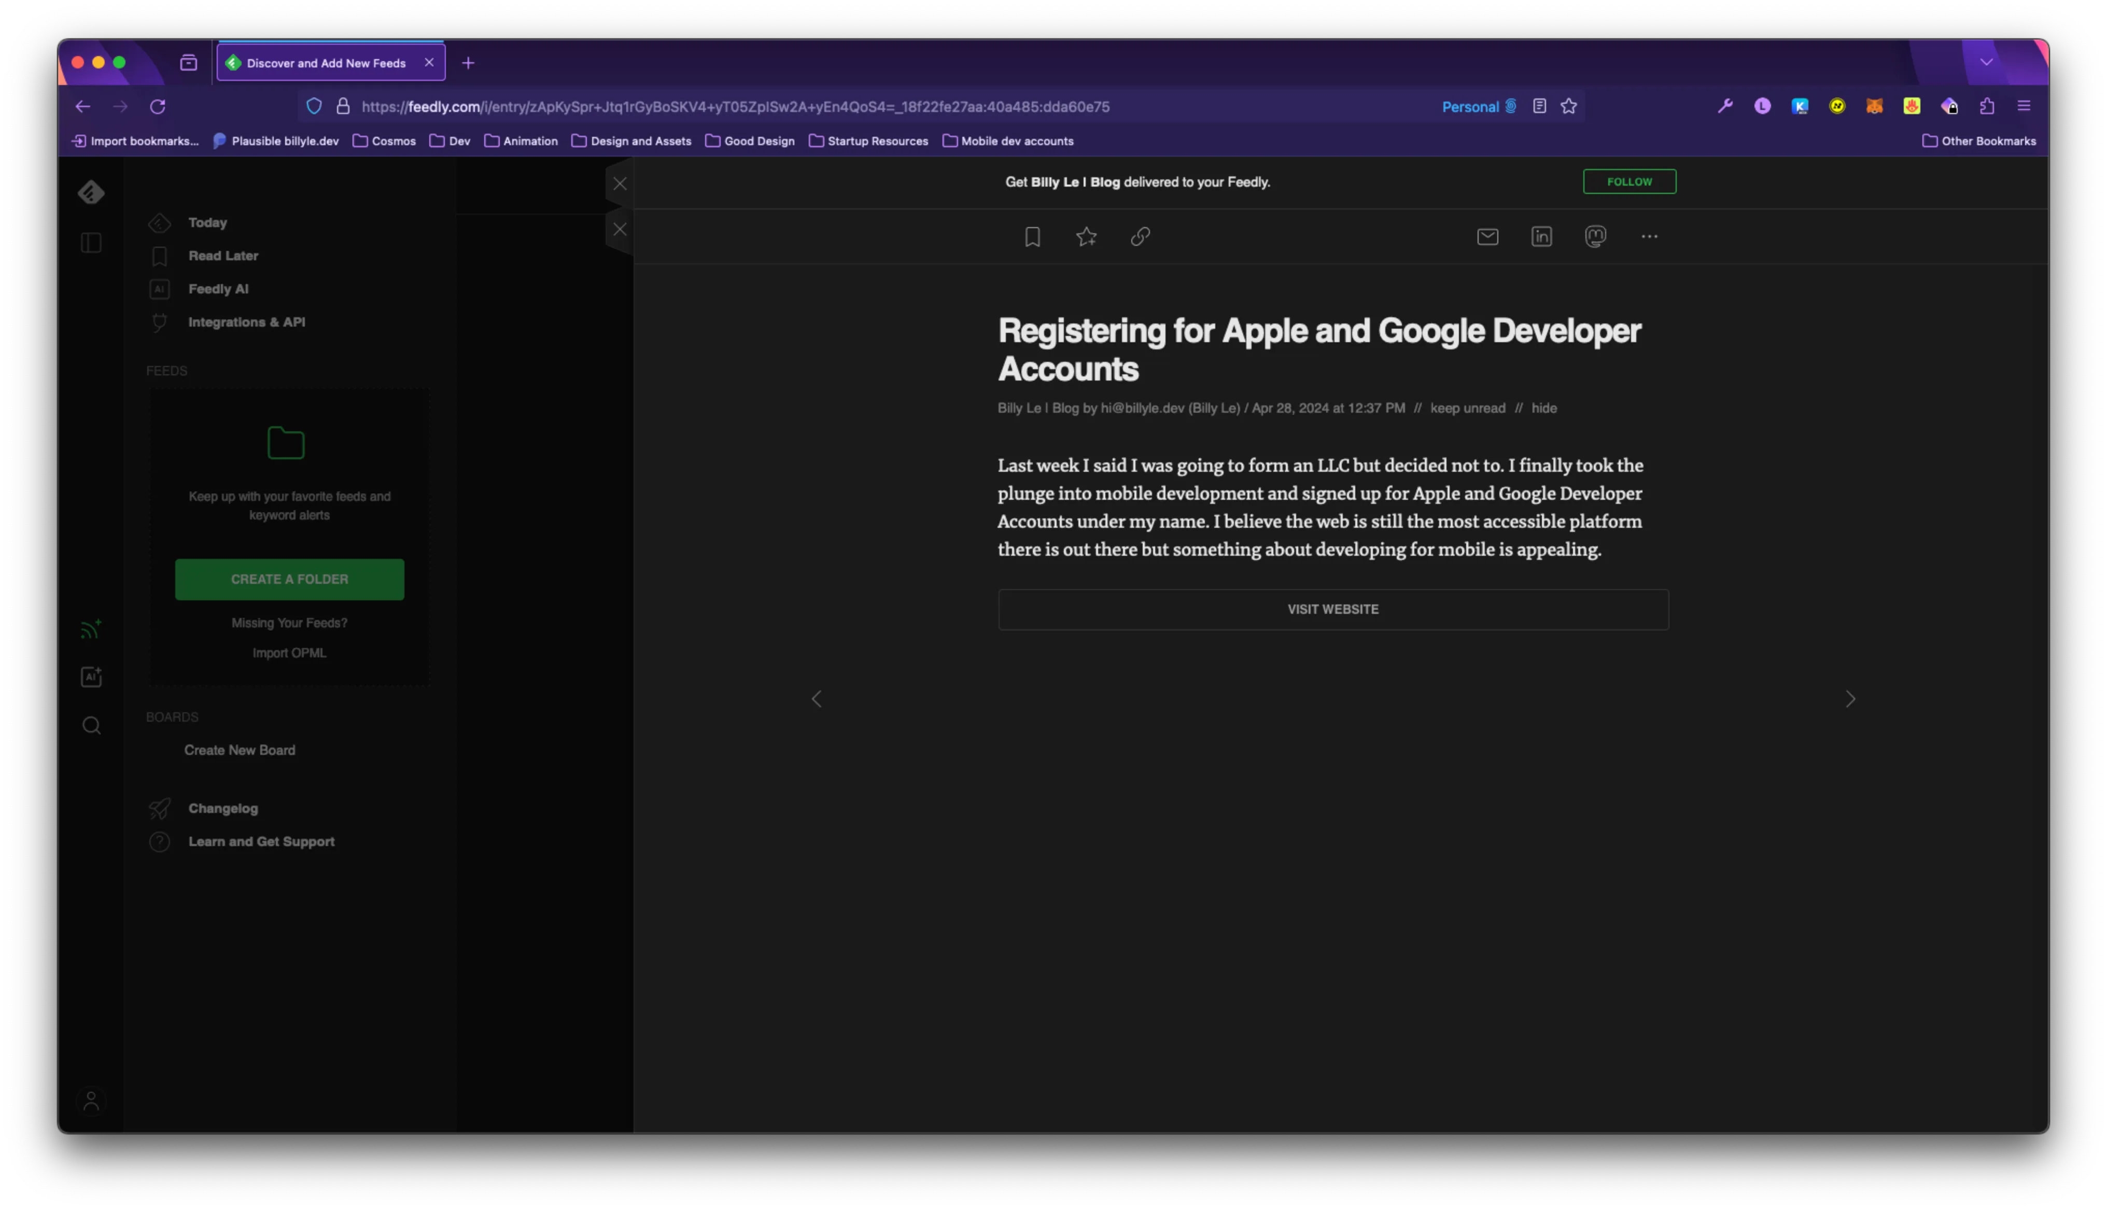Follow Billy Le Blog
2107x1210 pixels.
[1630, 182]
